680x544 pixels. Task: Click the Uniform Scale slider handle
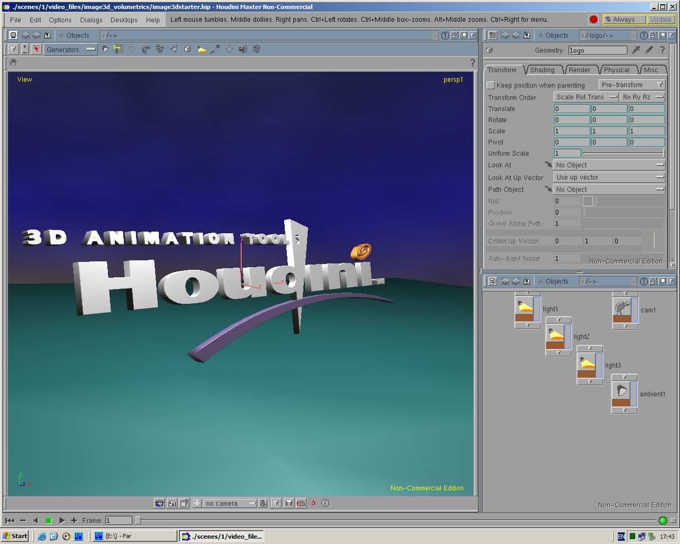664,154
